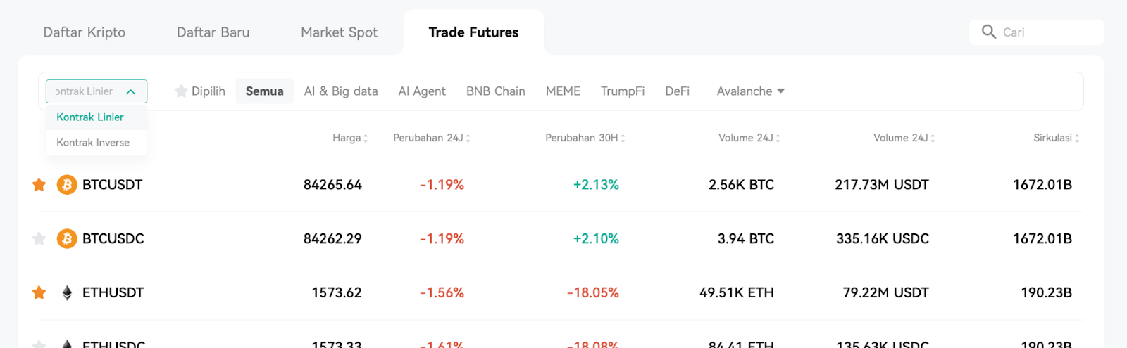Screen dimensions: 1127x348
Task: Filter by AI & Big data category
Action: tap(341, 91)
